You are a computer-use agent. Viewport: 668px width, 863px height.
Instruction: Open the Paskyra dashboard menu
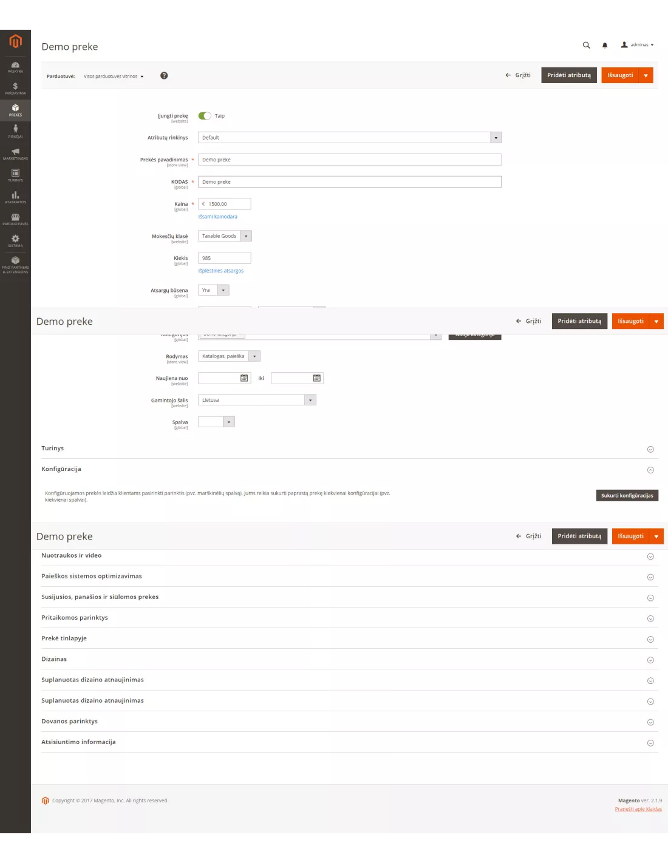coord(15,67)
